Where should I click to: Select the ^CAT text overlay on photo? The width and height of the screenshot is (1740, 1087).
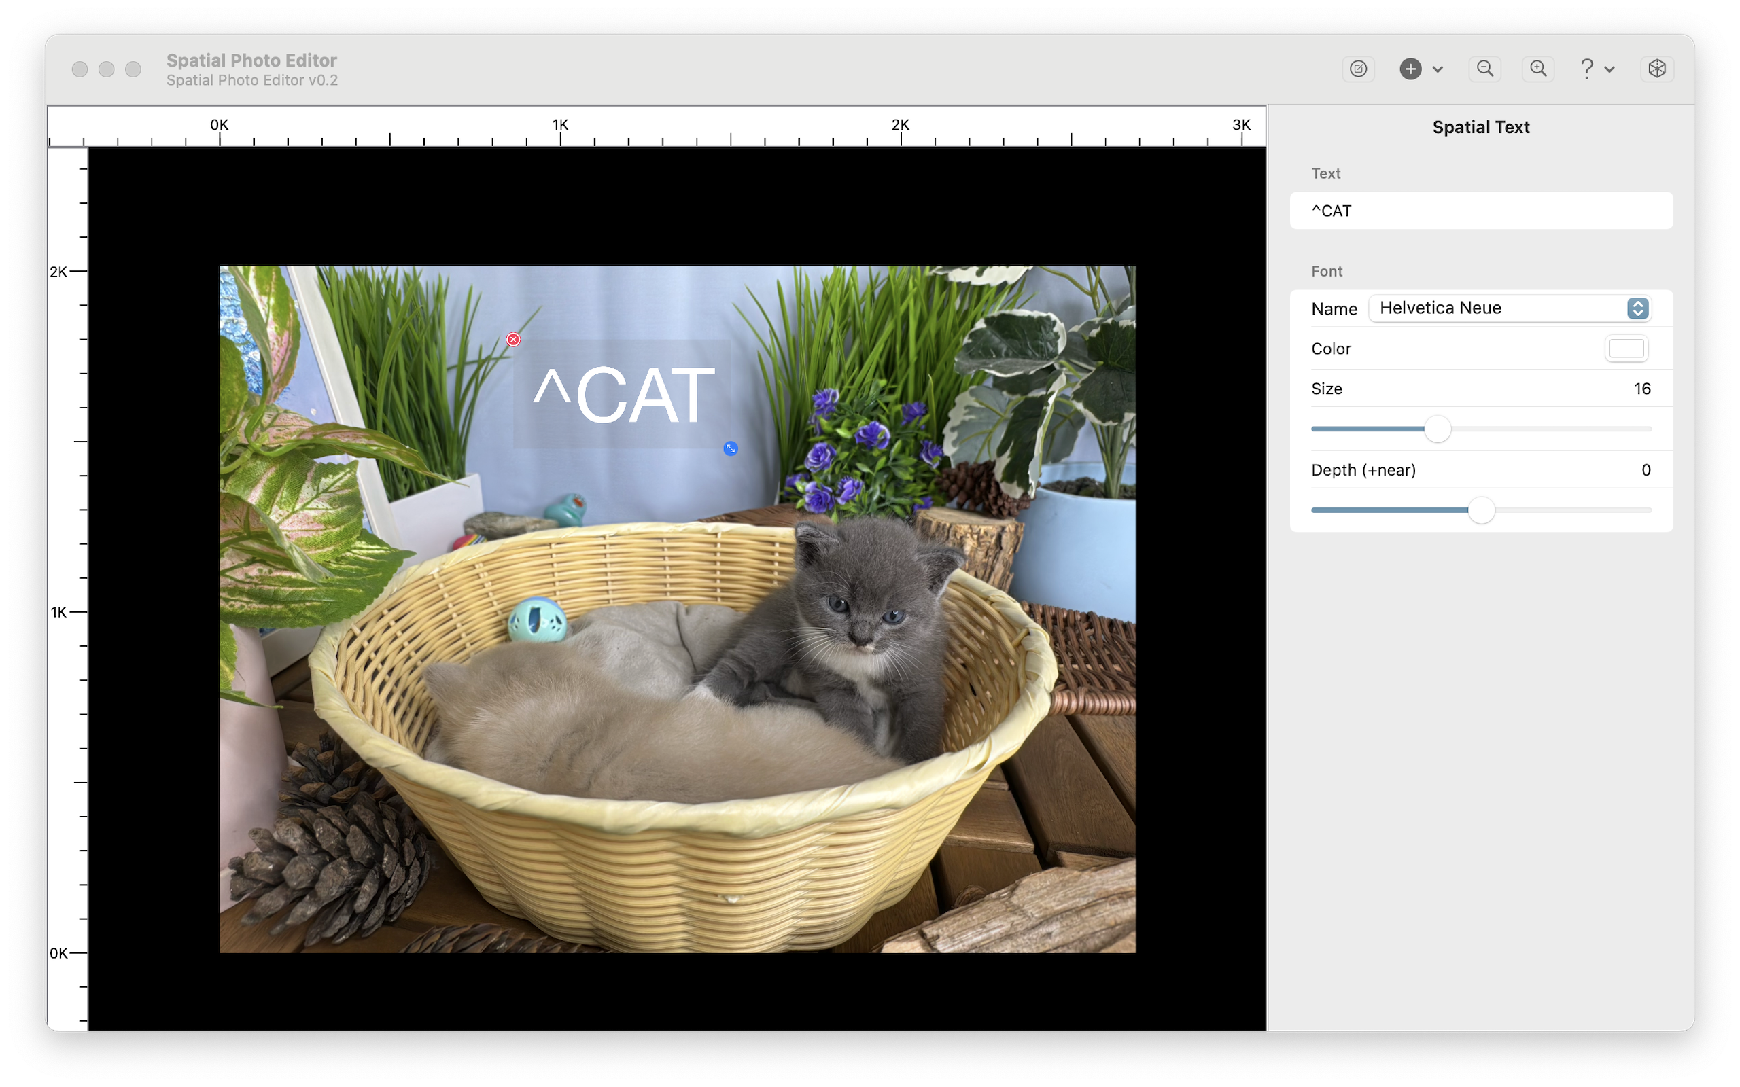pyautogui.click(x=623, y=395)
